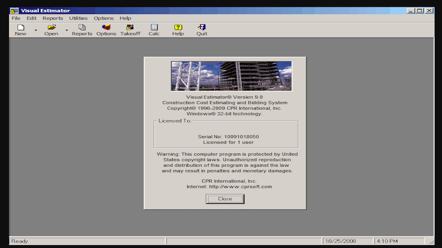Open the Edit menu

[x=31, y=18]
